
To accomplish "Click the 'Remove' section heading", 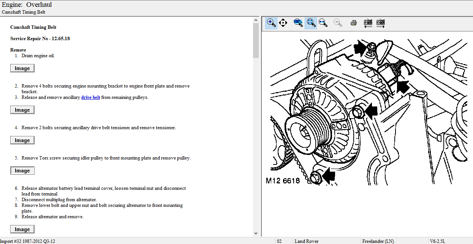I will point(18,50).
